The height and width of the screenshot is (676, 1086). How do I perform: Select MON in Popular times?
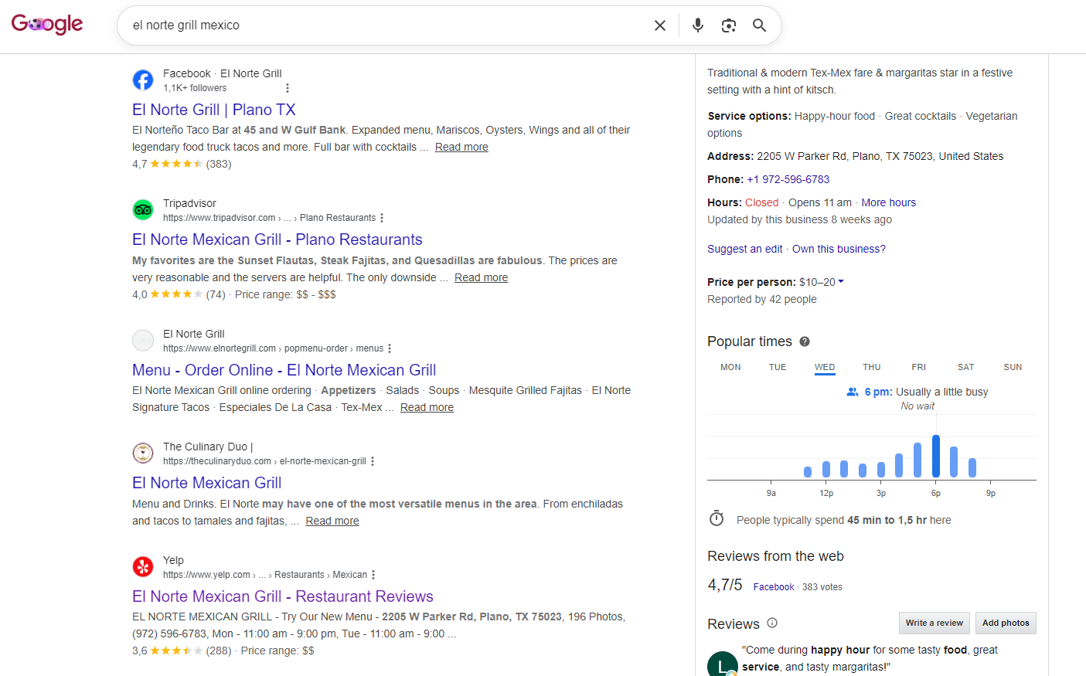tap(730, 367)
